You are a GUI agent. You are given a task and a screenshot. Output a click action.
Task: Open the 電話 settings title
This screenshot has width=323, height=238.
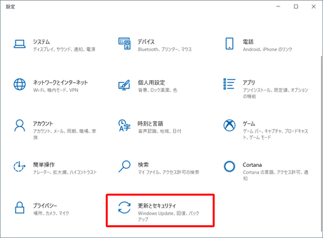coord(248,41)
